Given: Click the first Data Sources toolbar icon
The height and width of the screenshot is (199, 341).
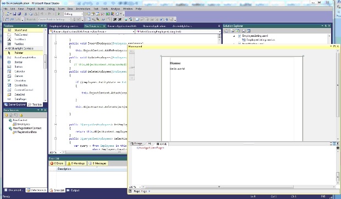Looking at the screenshot, I should click(7, 115).
